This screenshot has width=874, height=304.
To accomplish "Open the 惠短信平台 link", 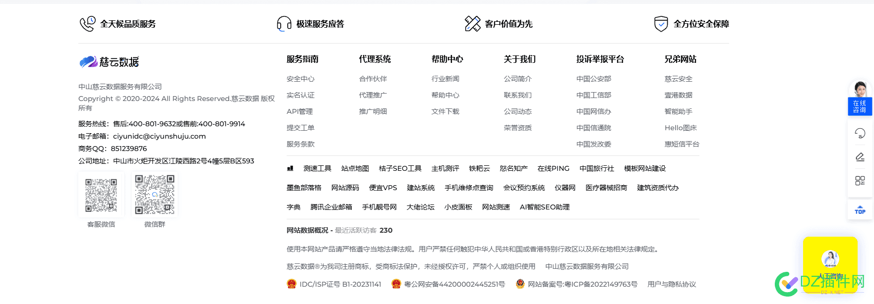I will pyautogui.click(x=682, y=144).
